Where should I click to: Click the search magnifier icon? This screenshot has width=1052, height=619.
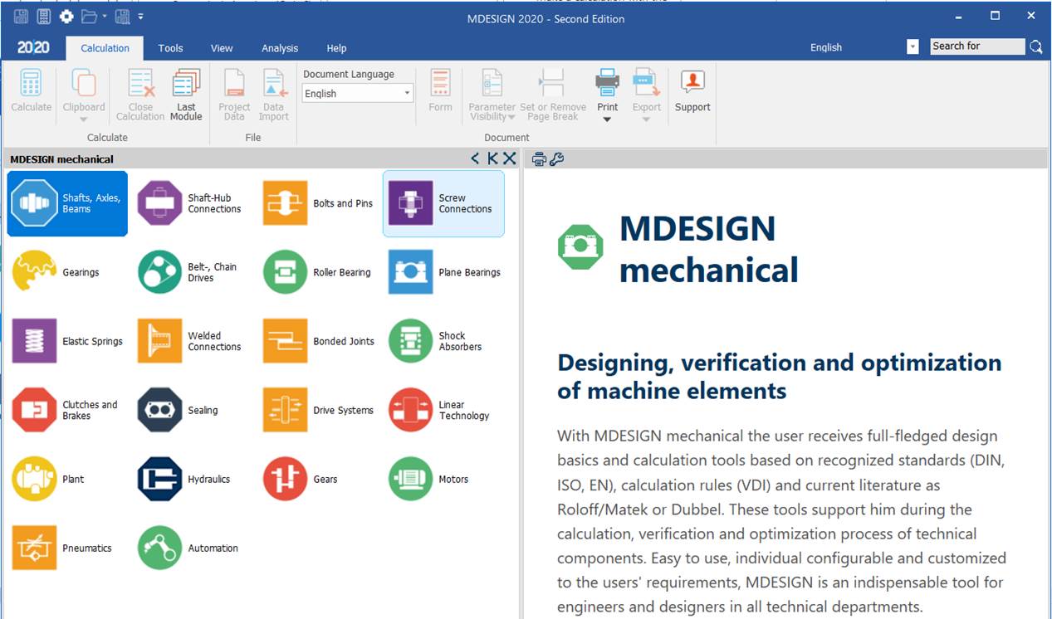point(1036,47)
